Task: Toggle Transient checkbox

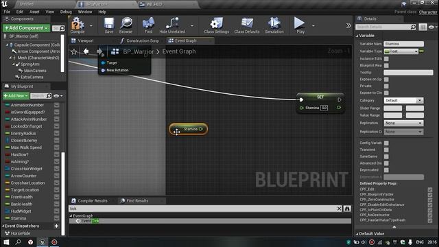Action: [x=386, y=150]
